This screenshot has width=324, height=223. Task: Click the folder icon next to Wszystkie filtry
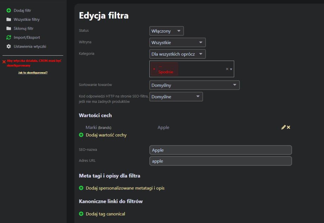pyautogui.click(x=9, y=19)
